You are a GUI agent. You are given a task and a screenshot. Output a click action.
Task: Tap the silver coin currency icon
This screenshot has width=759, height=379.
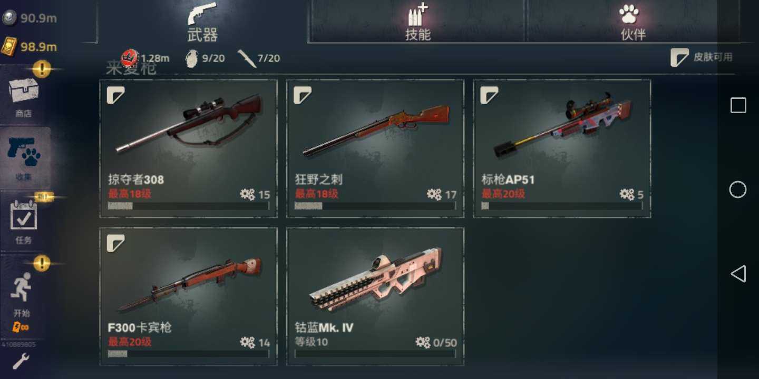[9, 18]
